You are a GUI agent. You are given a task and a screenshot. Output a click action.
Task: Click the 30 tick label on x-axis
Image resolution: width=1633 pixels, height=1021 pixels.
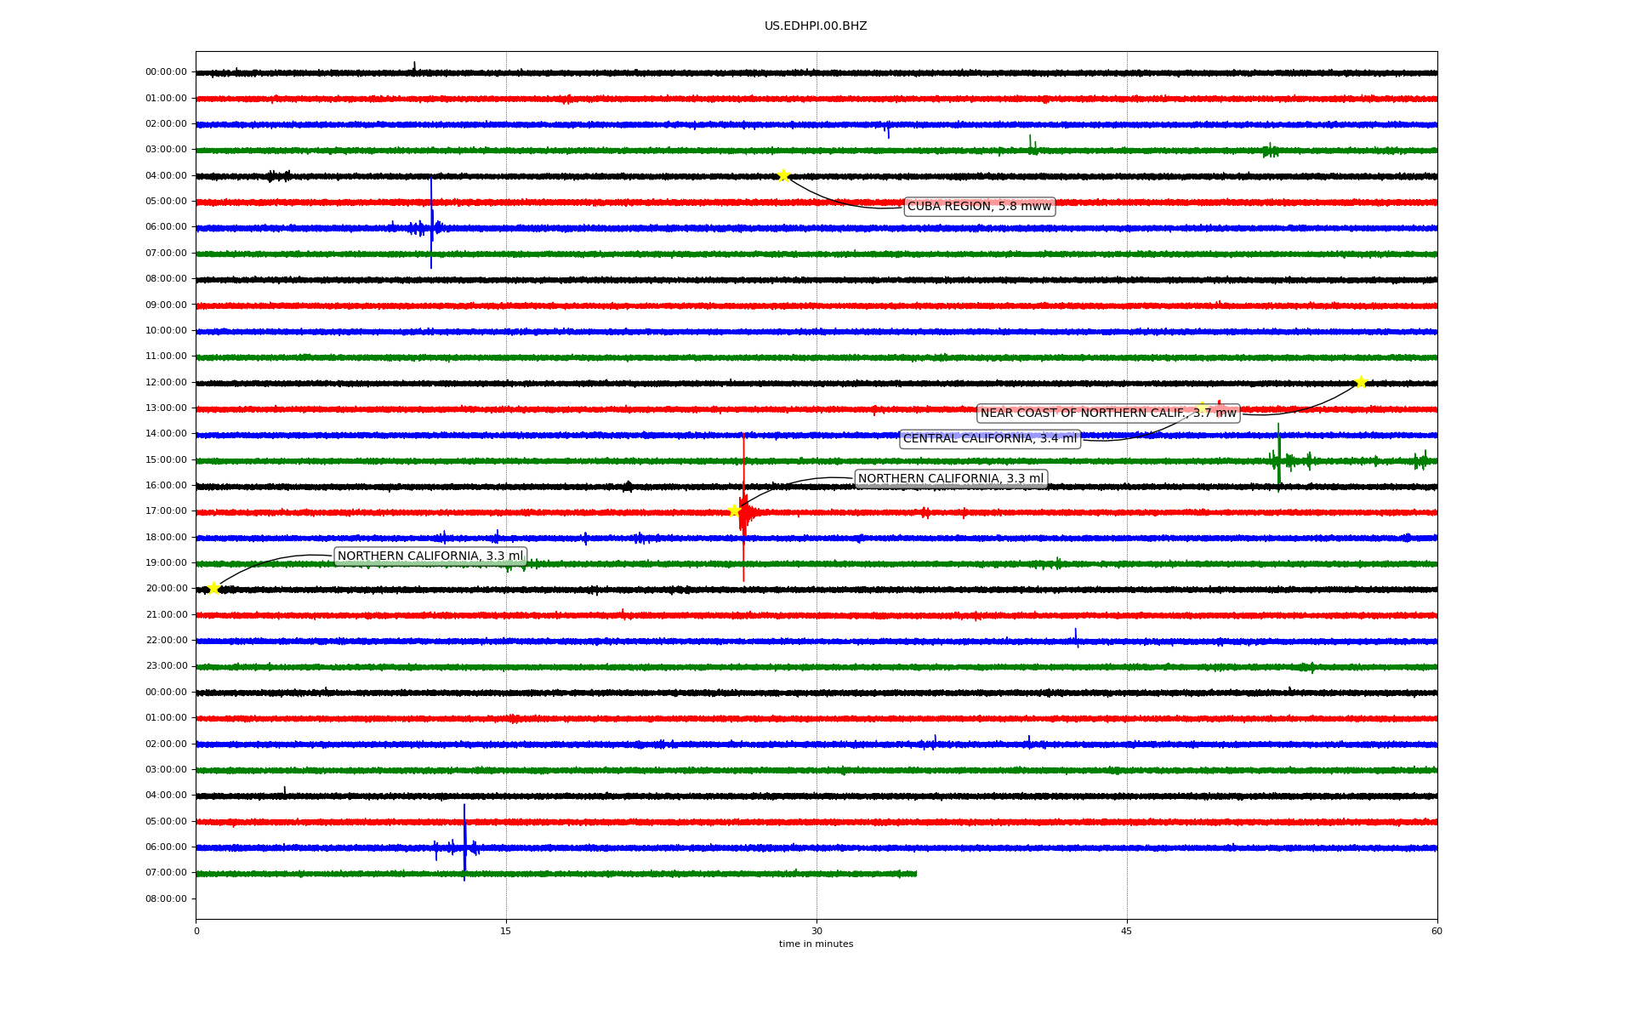[x=816, y=931]
